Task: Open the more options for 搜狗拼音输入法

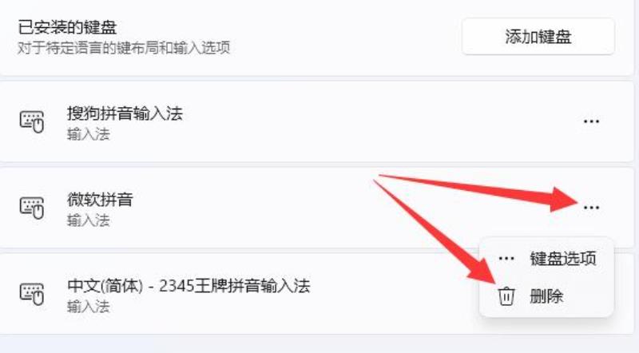Action: coord(591,121)
